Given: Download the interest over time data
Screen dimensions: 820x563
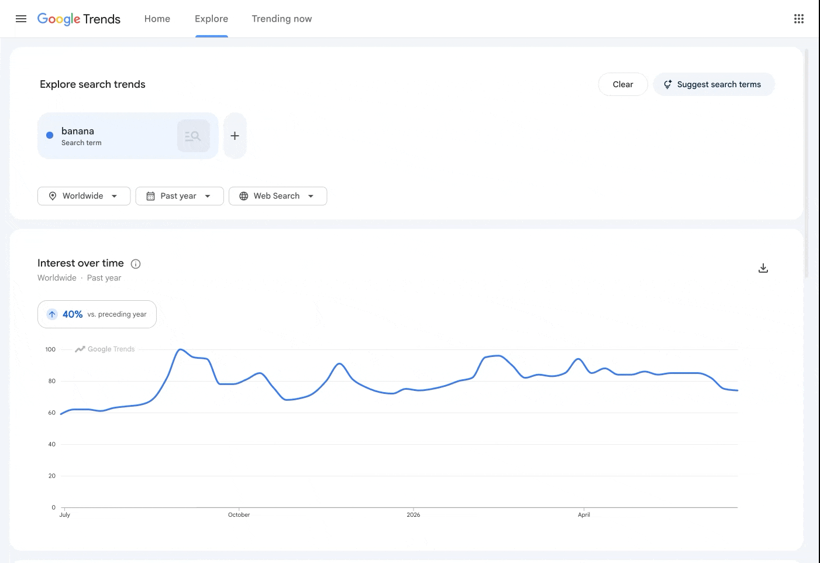Looking at the screenshot, I should point(763,268).
